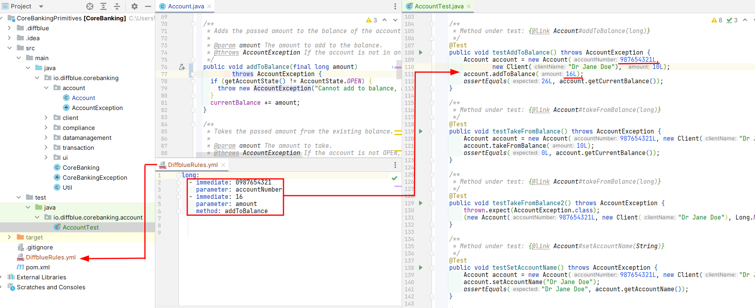Run testAddToBalance using the gutter run arrow
This screenshot has height=308, width=755.
coord(420,53)
